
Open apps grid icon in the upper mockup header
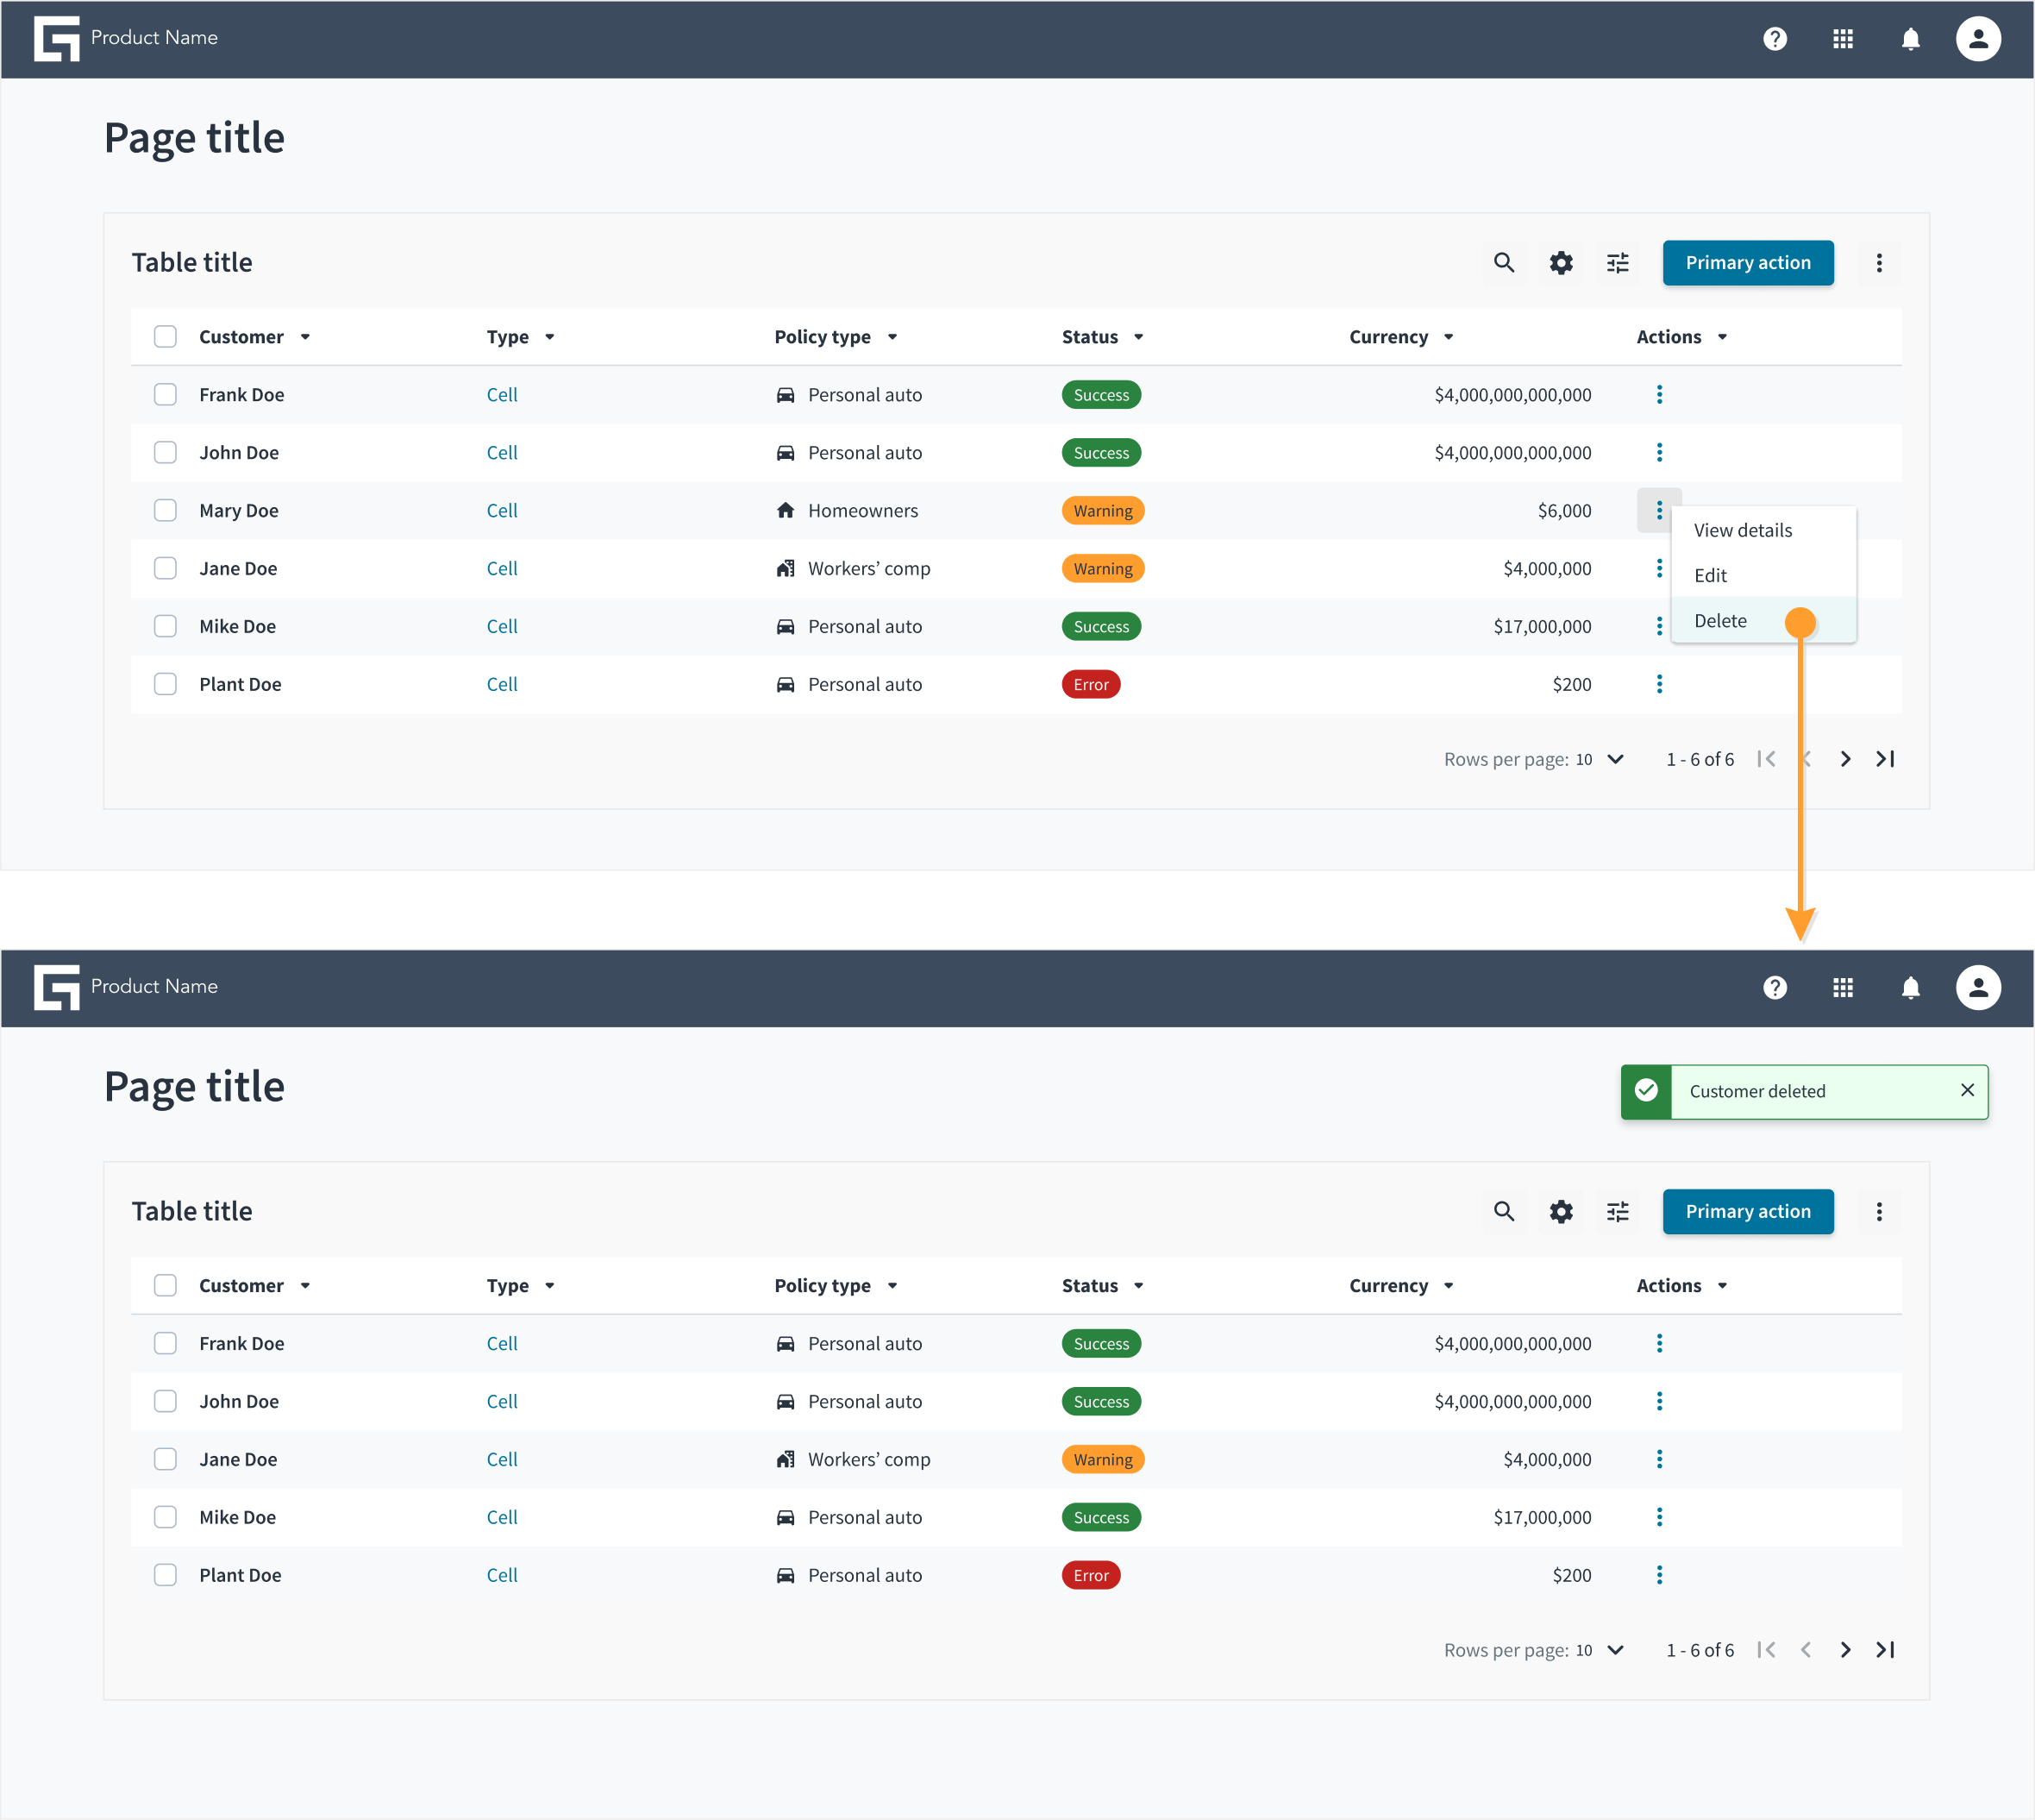click(1843, 39)
